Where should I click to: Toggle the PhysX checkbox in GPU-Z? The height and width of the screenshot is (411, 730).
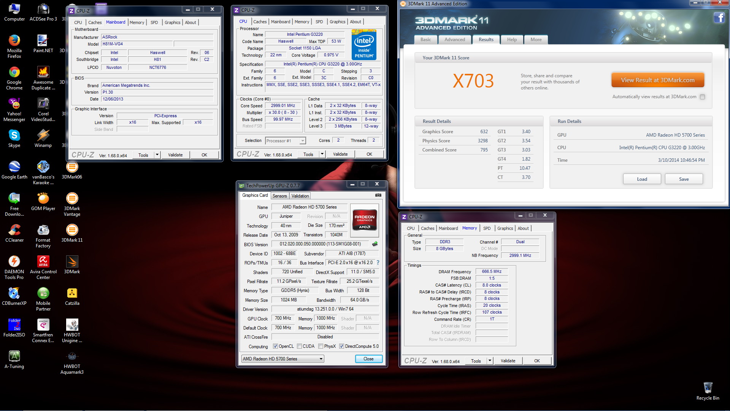coord(321,346)
